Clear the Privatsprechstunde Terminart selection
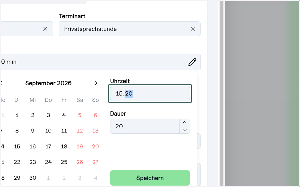Screen dimensions: 300x187 (x=193, y=29)
